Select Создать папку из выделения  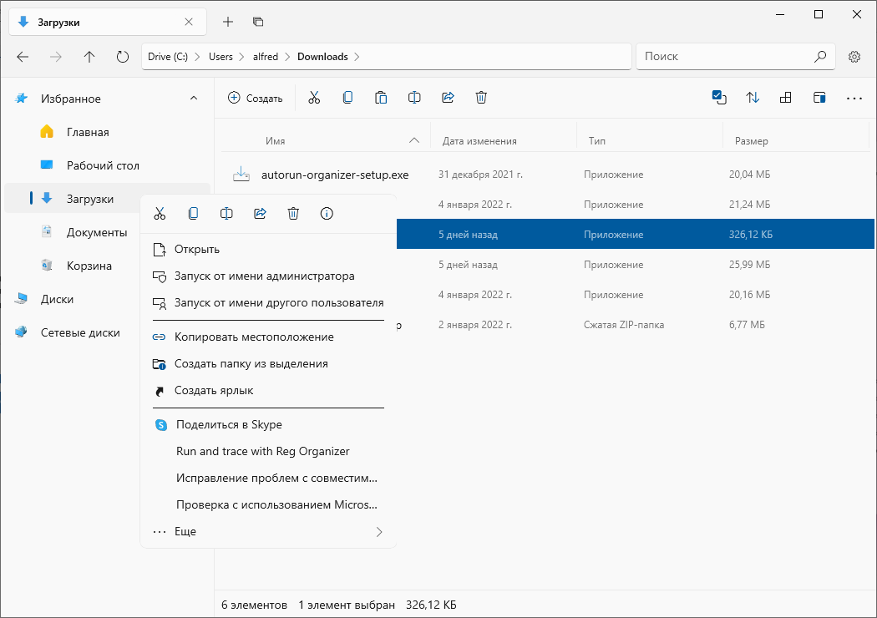pyautogui.click(x=268, y=364)
